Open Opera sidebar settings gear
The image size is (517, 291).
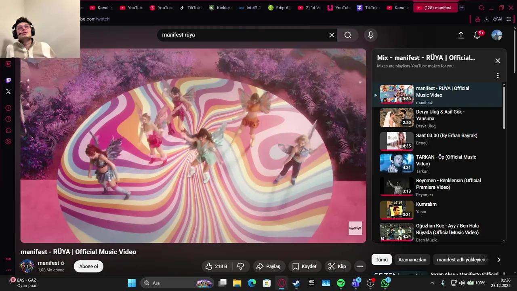point(8,141)
